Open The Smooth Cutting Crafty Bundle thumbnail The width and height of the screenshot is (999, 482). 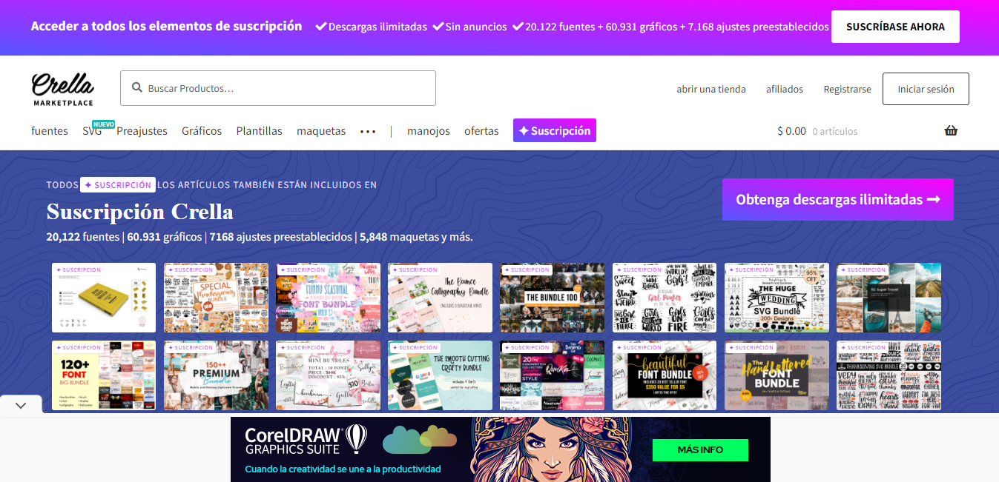point(440,375)
